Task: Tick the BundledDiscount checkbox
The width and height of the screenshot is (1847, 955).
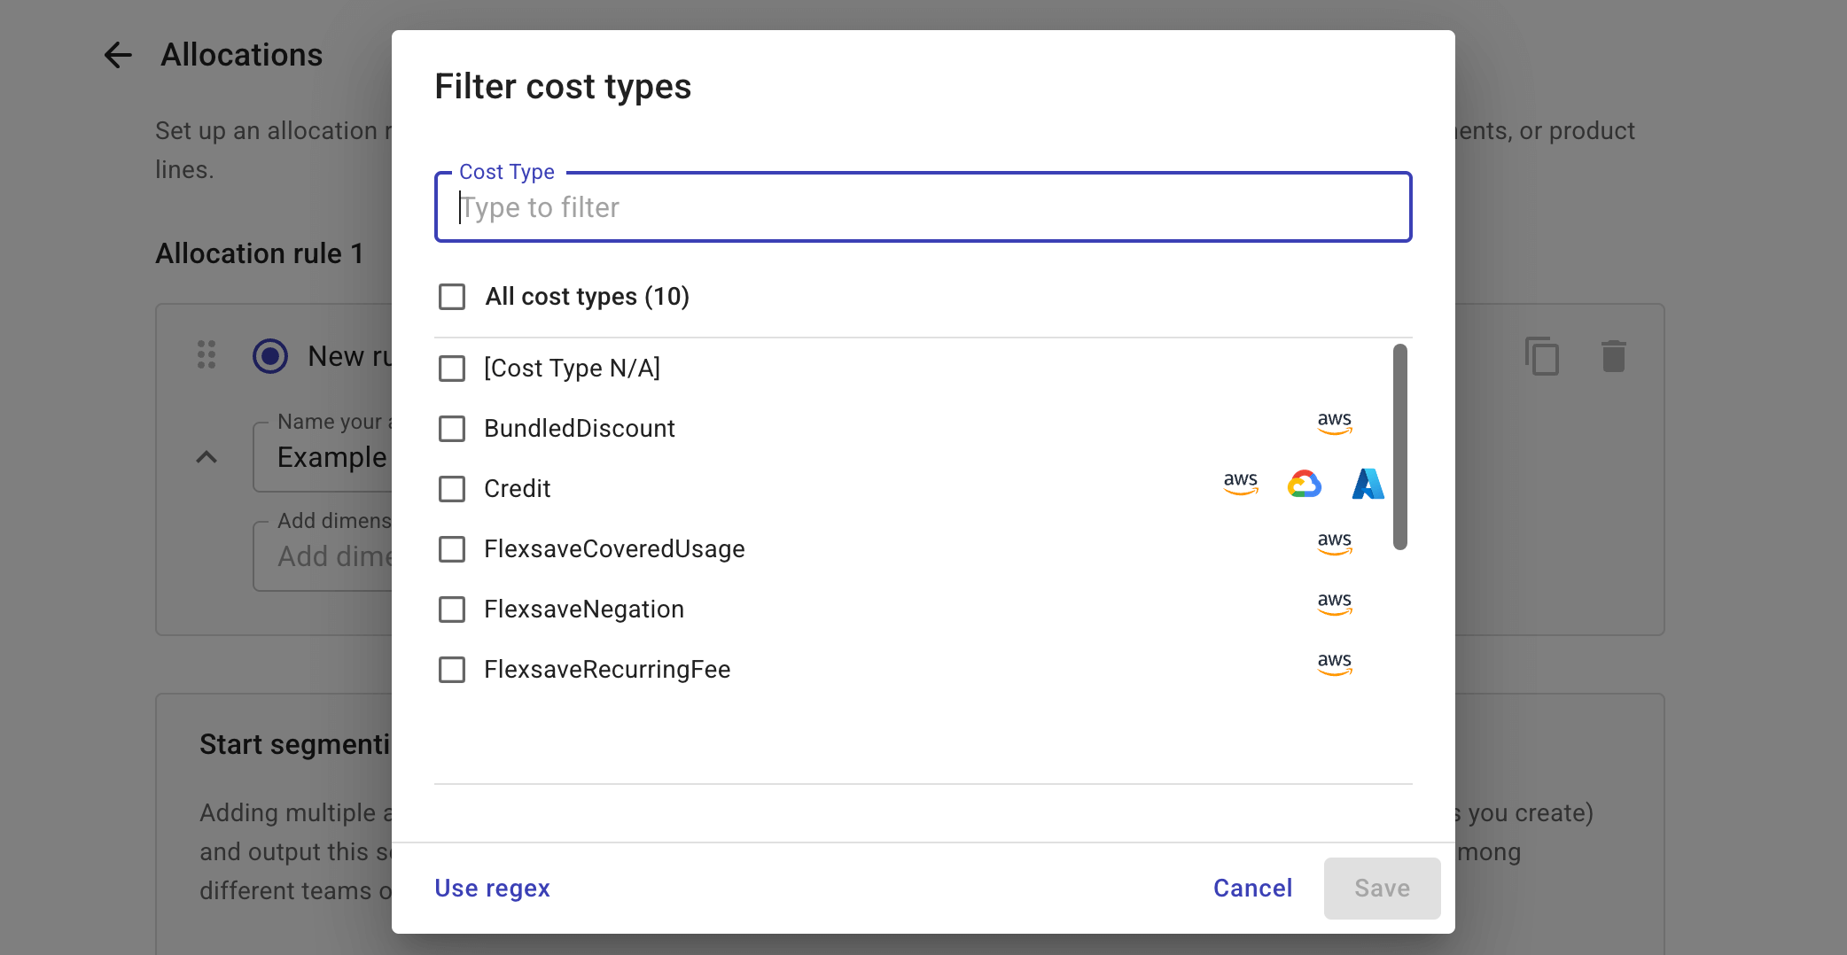Action: pyautogui.click(x=452, y=429)
